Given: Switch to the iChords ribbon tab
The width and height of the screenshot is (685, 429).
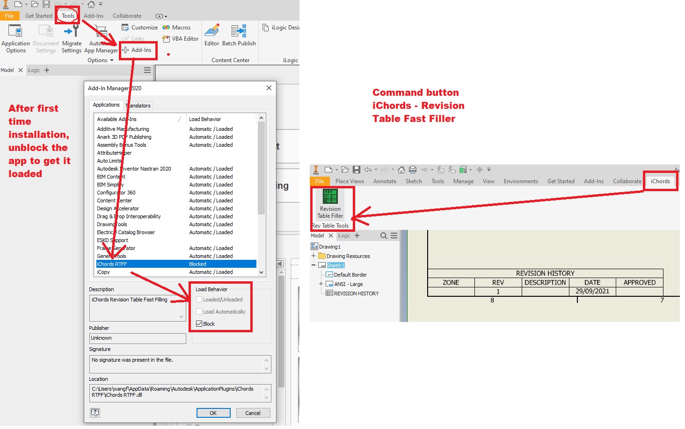Looking at the screenshot, I should point(660,181).
